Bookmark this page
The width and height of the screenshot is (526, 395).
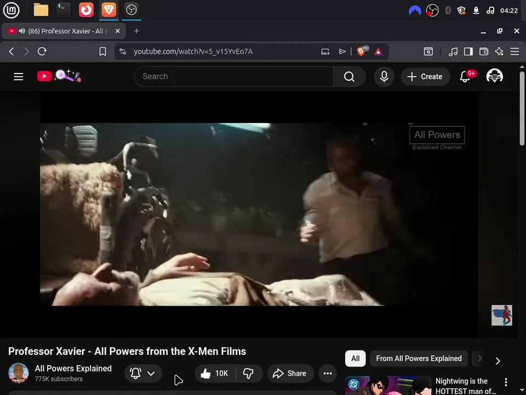click(102, 52)
